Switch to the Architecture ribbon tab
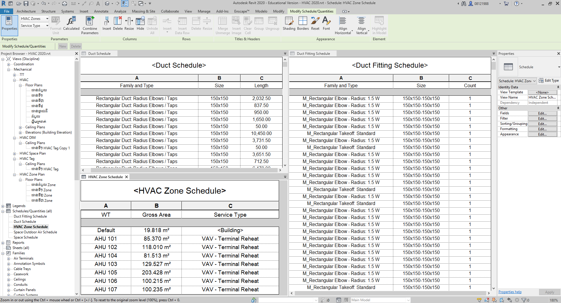 26,11
